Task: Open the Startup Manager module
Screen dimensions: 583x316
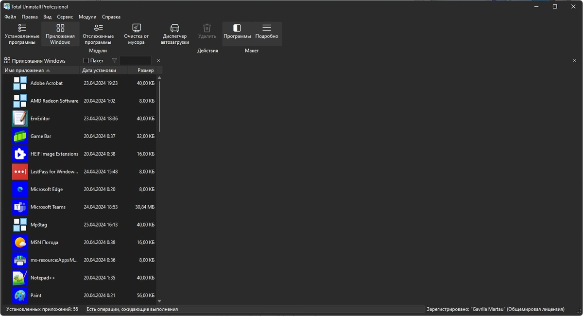Action: click(175, 34)
